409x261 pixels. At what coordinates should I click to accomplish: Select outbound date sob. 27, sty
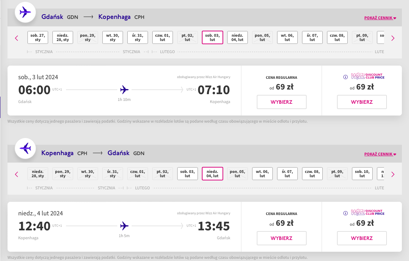[37, 37]
